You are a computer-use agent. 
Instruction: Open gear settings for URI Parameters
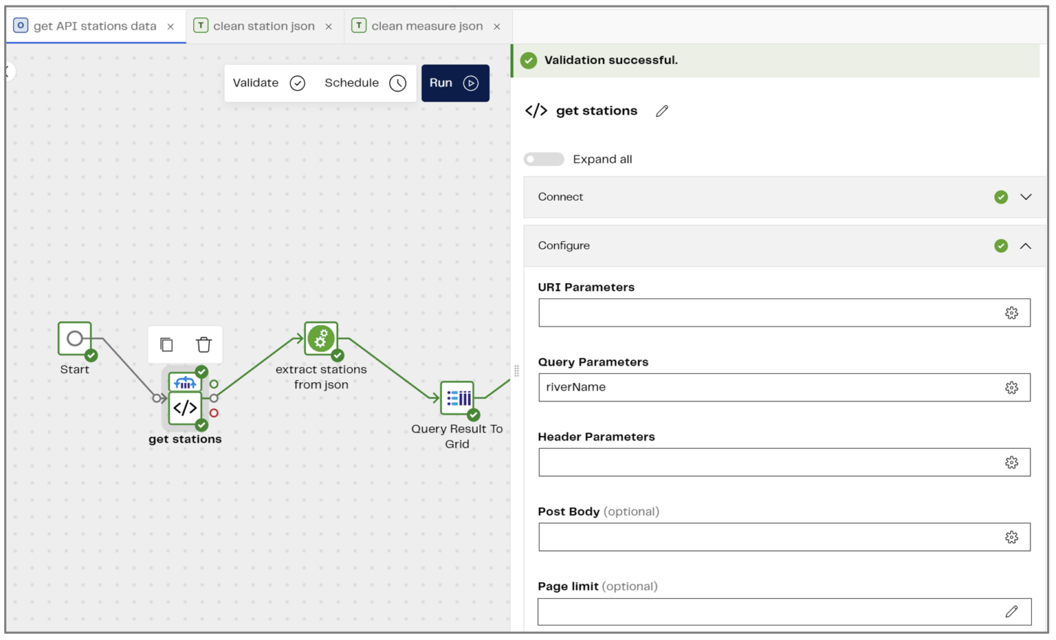(1011, 312)
